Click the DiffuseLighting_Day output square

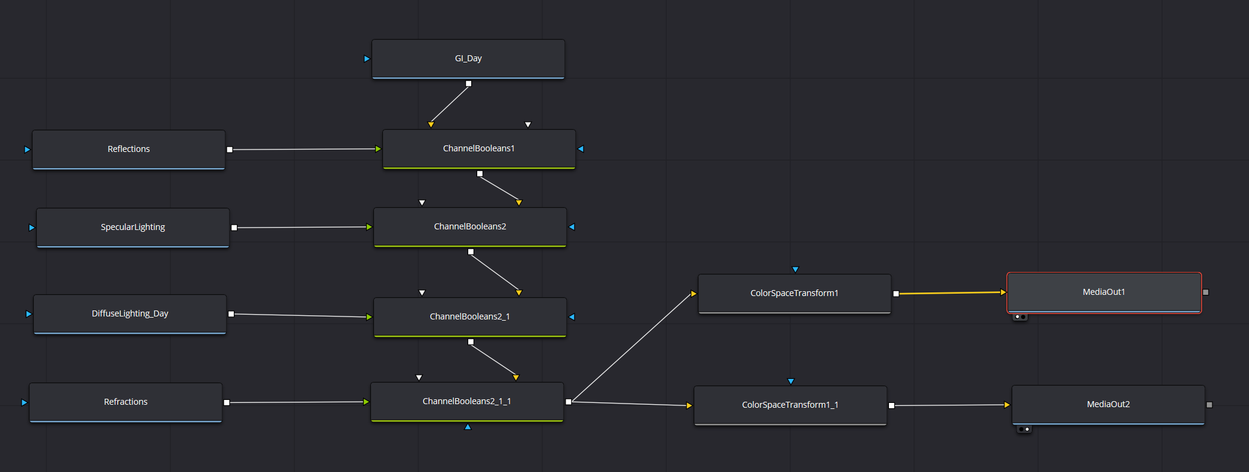pyautogui.click(x=231, y=314)
